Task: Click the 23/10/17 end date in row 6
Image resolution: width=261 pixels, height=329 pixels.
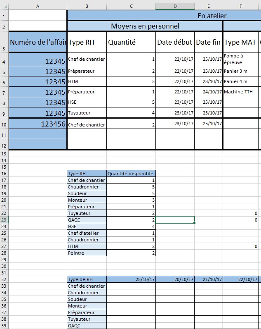Action: [209, 81]
